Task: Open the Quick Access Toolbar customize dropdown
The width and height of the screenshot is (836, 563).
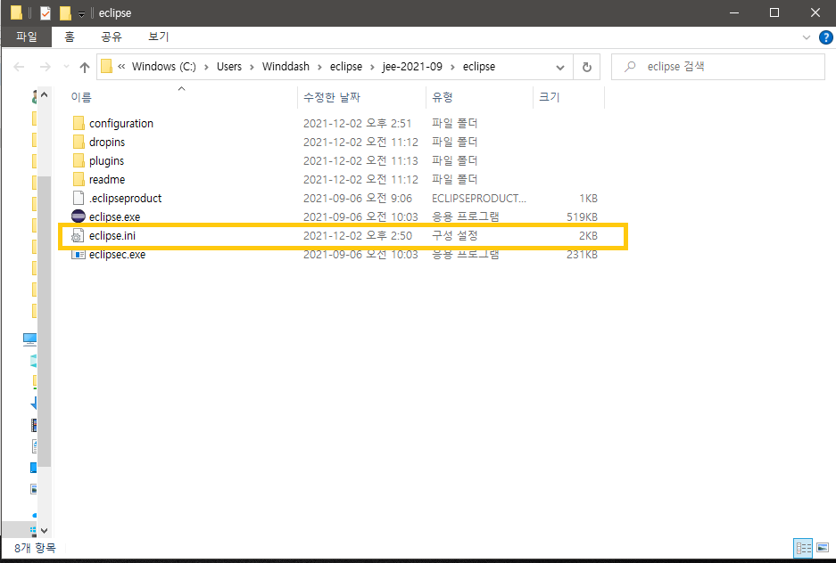Action: pos(81,14)
